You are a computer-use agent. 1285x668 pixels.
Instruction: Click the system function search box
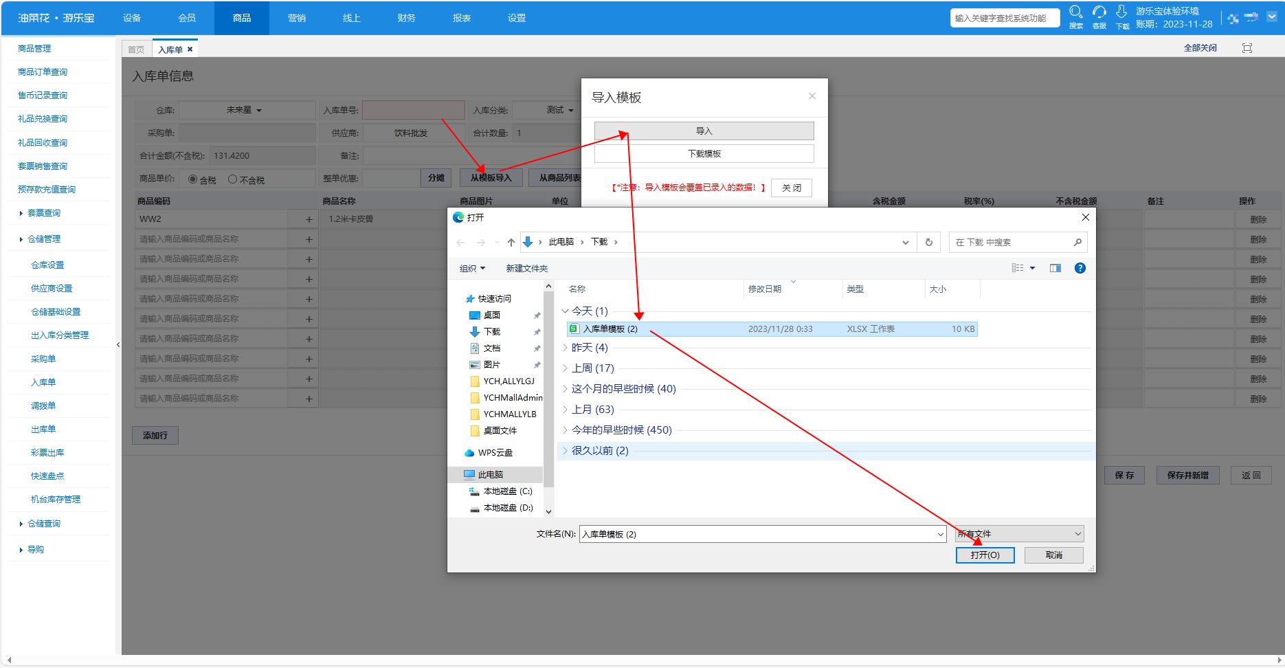[x=1005, y=19]
